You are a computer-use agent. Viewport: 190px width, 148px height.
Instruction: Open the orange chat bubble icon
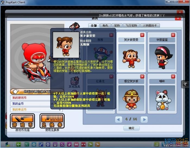click(x=97, y=144)
